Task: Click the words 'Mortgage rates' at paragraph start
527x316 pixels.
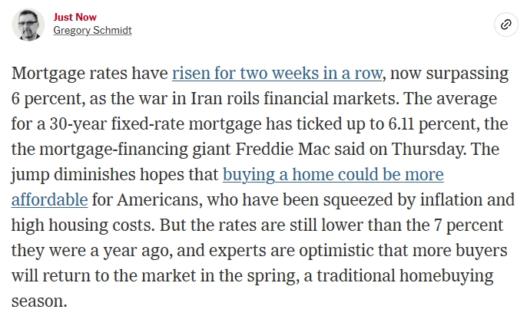Action: (64, 74)
